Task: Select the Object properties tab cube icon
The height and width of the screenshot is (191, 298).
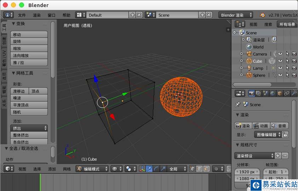Action: (x=279, y=93)
